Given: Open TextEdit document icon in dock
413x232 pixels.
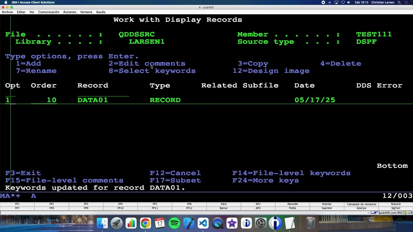Looking at the screenshot, I should pyautogui.click(x=290, y=223).
